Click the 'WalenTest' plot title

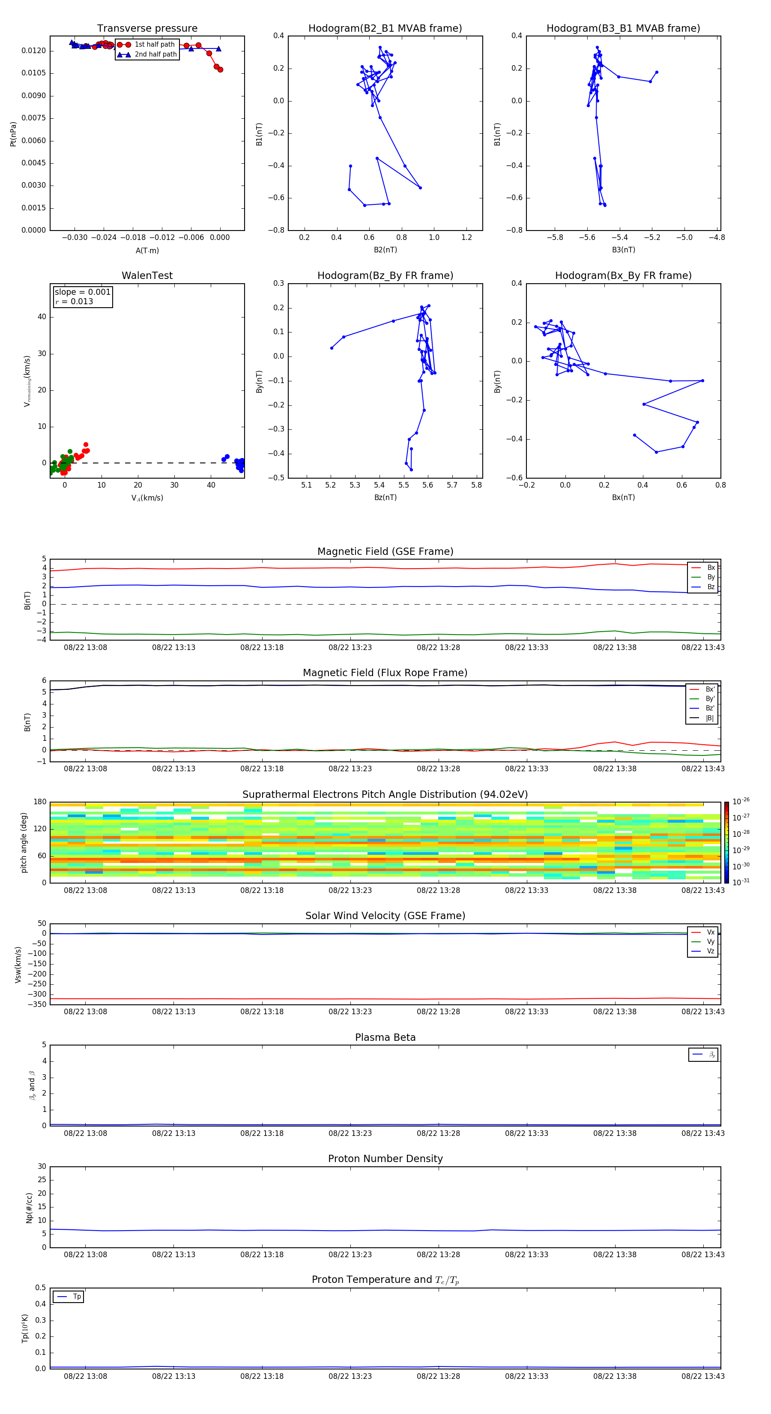(x=147, y=276)
